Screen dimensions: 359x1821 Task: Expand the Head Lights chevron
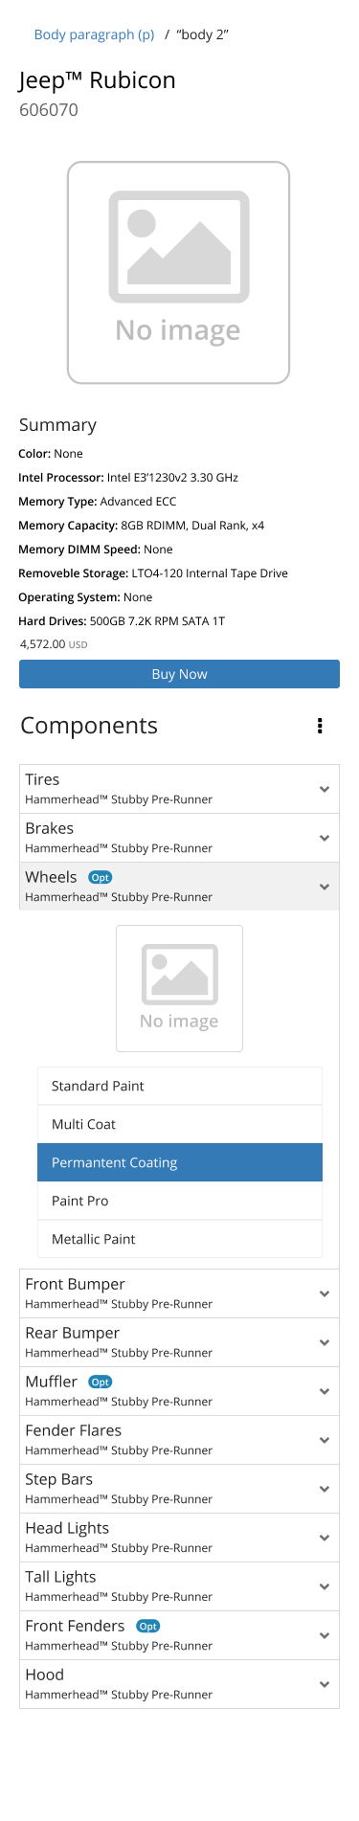(324, 1538)
